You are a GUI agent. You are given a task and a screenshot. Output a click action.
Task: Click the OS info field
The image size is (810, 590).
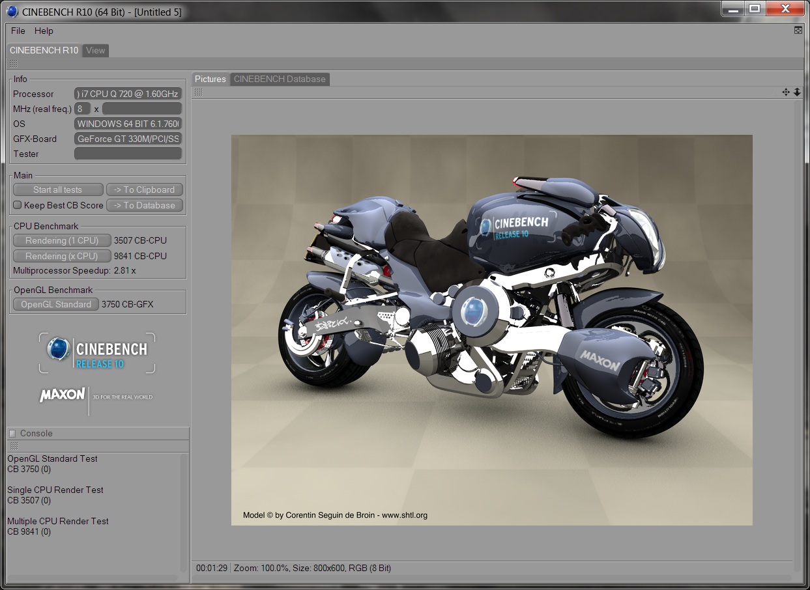click(128, 124)
